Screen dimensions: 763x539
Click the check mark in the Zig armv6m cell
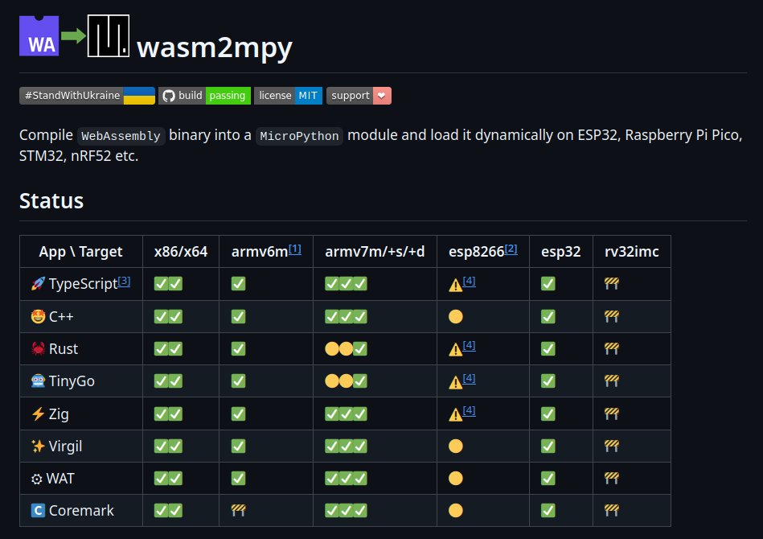[x=239, y=414]
